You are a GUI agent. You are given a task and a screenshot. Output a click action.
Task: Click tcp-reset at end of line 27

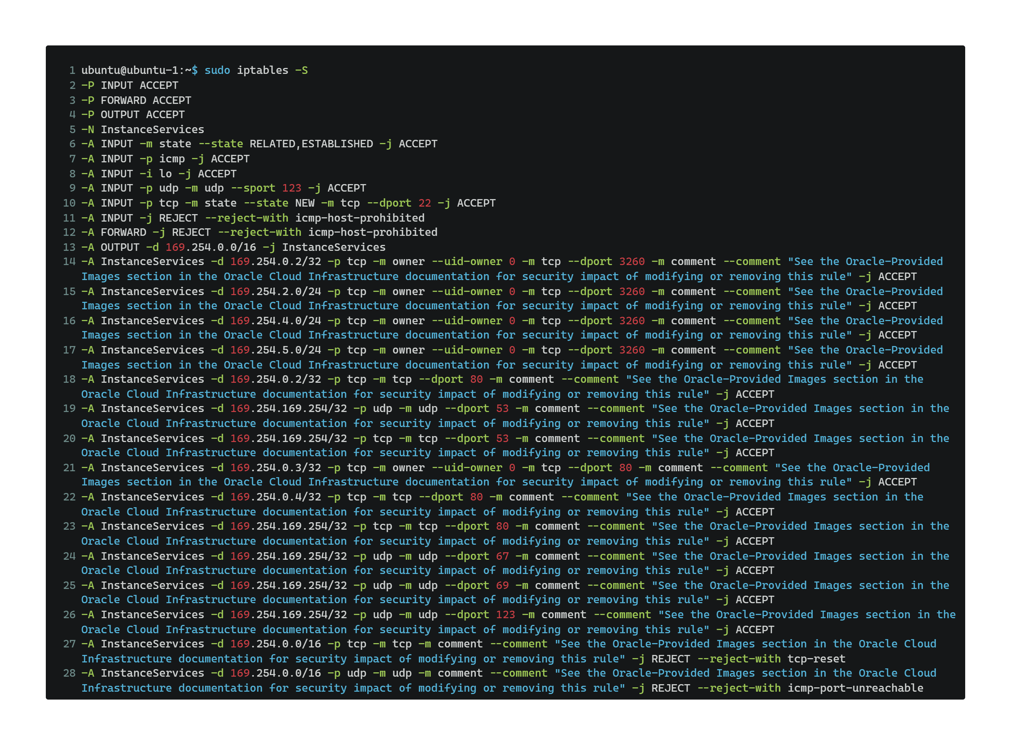pyautogui.click(x=816, y=659)
